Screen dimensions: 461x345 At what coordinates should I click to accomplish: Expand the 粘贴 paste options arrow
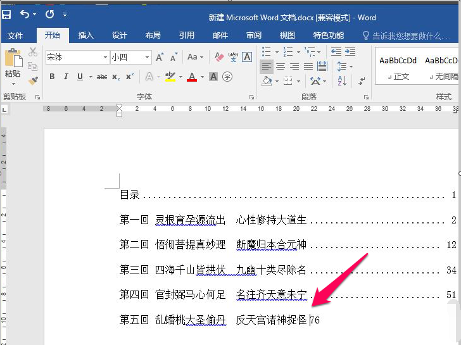click(x=13, y=84)
